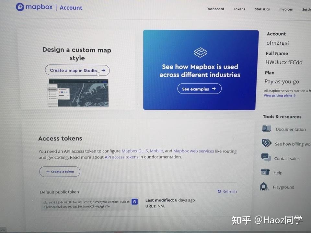Refresh the default public token
This screenshot has width=311, height=233.
pyautogui.click(x=227, y=191)
